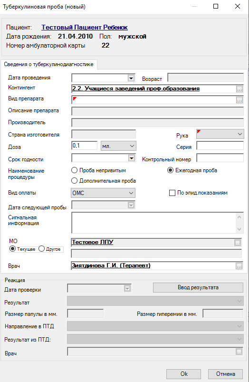Click the Серия input field
This screenshot has width=249, height=382.
(x=220, y=146)
